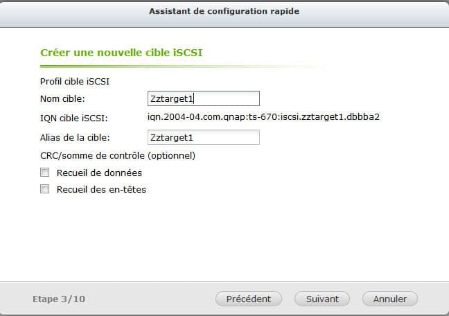
Task: Select the Créer une nouvelle cible iSCSI heading
Action: click(121, 53)
